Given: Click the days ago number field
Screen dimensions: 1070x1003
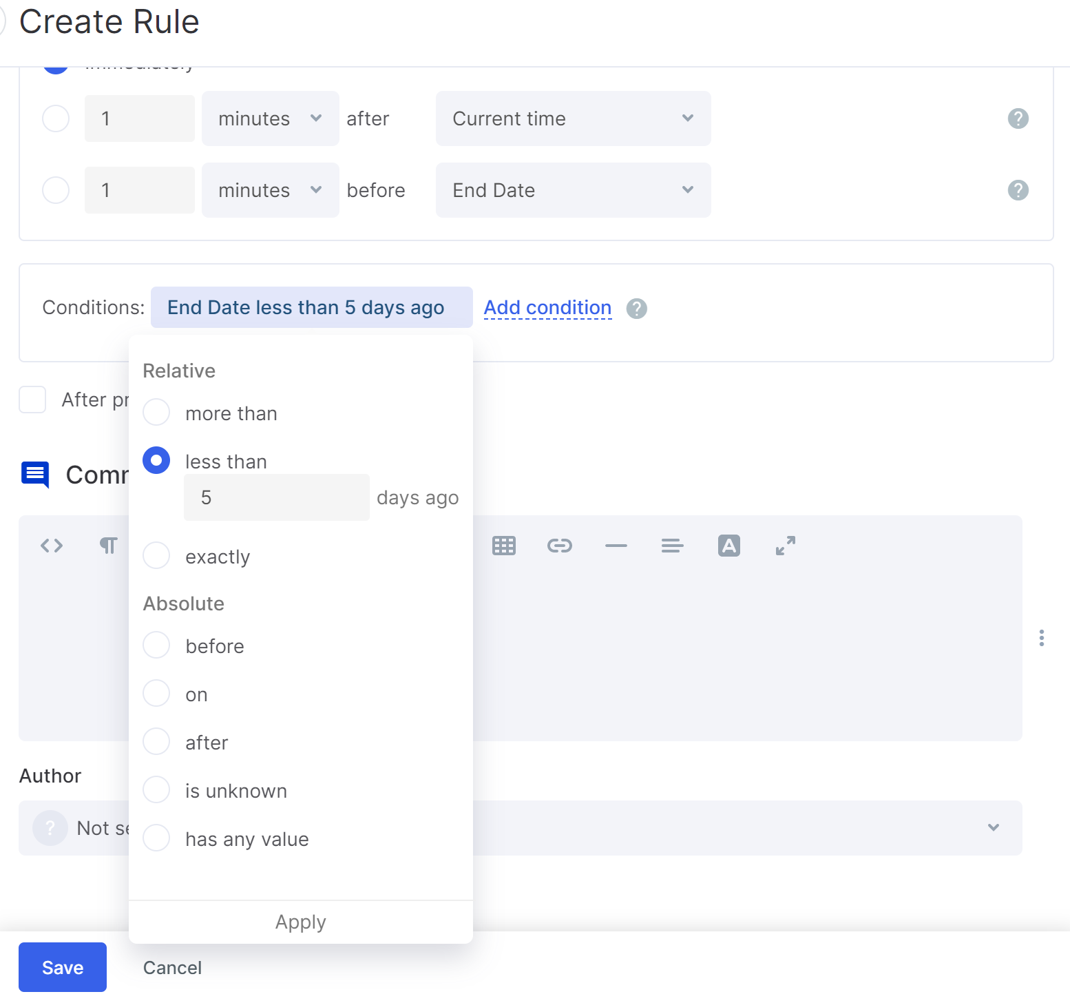Looking at the screenshot, I should [276, 497].
